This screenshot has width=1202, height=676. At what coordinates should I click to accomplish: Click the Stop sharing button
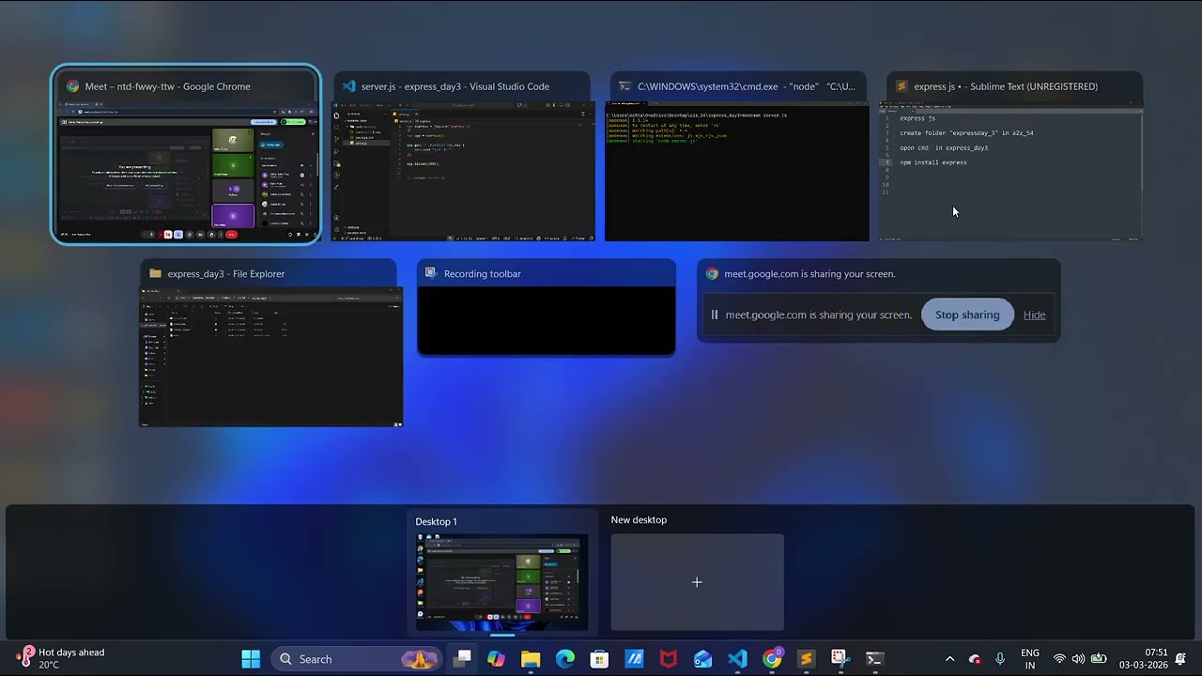coord(967,315)
